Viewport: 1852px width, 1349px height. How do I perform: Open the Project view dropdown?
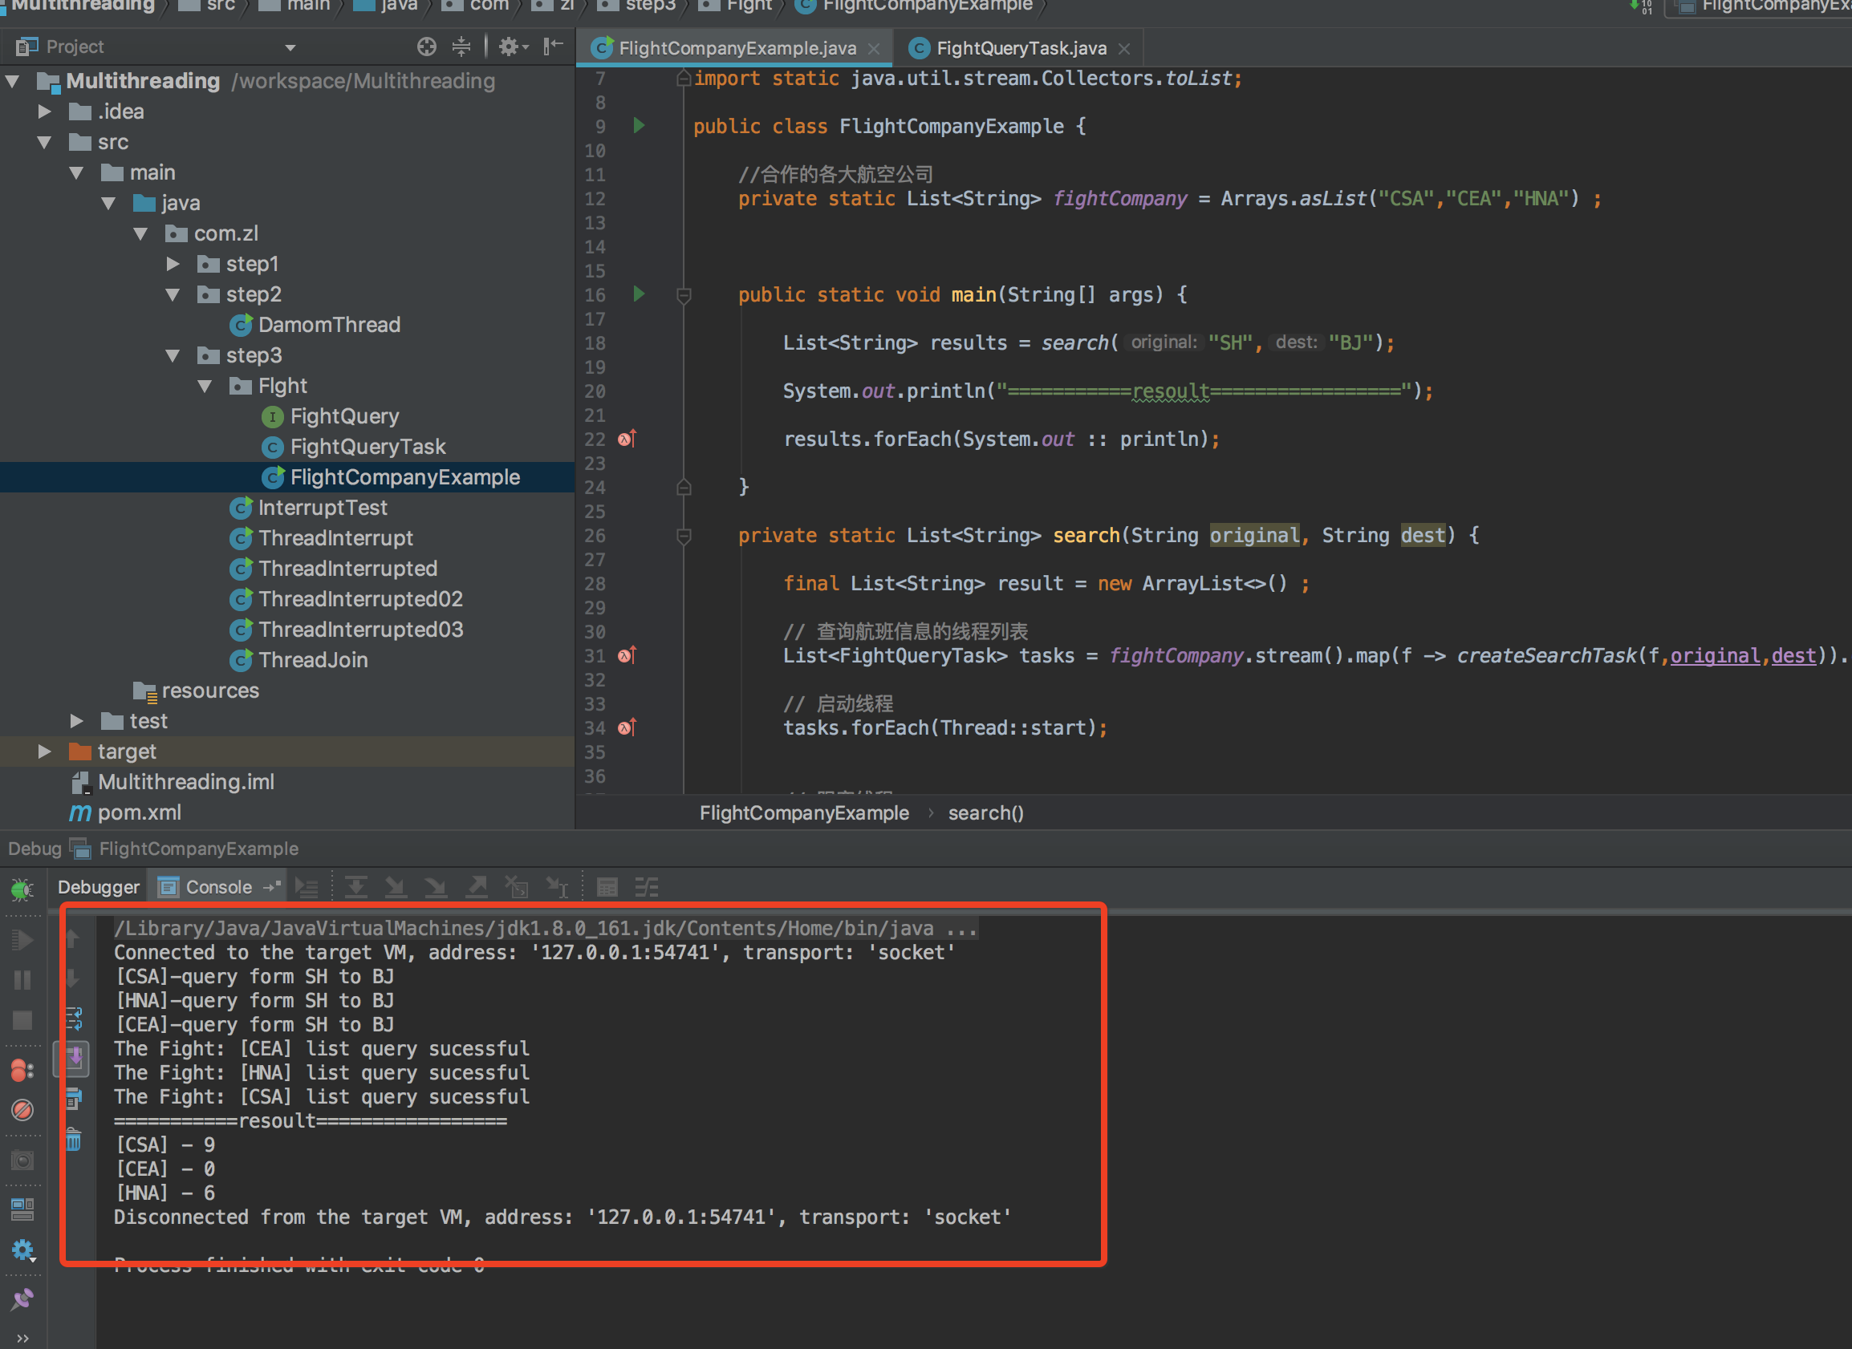(290, 47)
